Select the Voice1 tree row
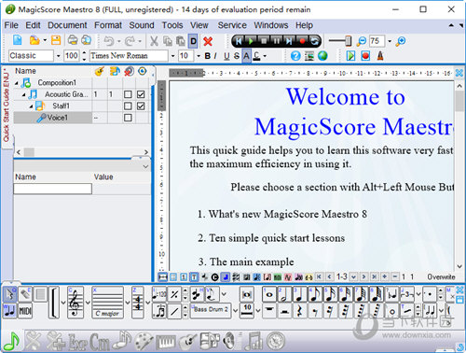 pyautogui.click(x=53, y=118)
